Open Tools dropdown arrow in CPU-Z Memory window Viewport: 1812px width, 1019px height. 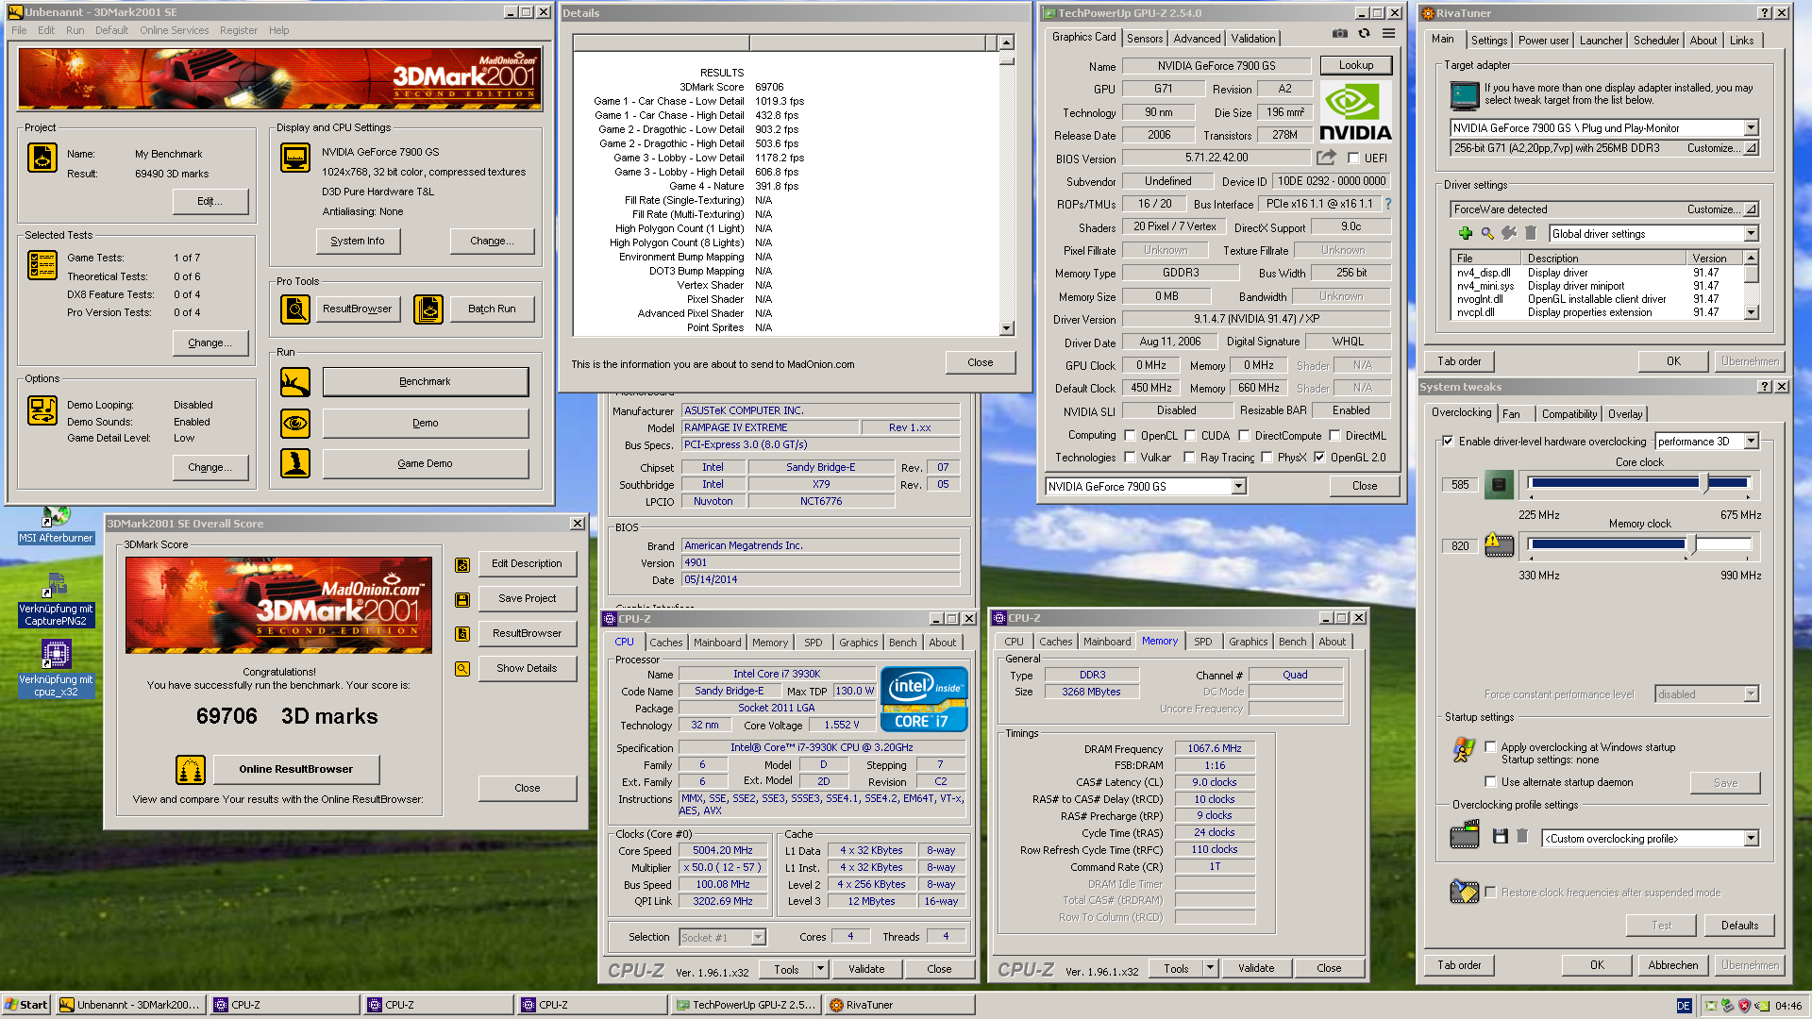coord(1210,967)
